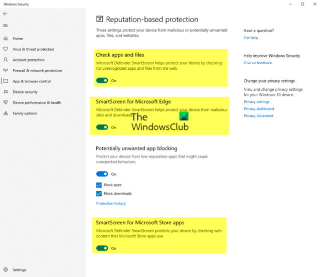Image resolution: width=321 pixels, height=277 pixels.
Task: Toggle Check apps and files switch
Action: pos(102,80)
